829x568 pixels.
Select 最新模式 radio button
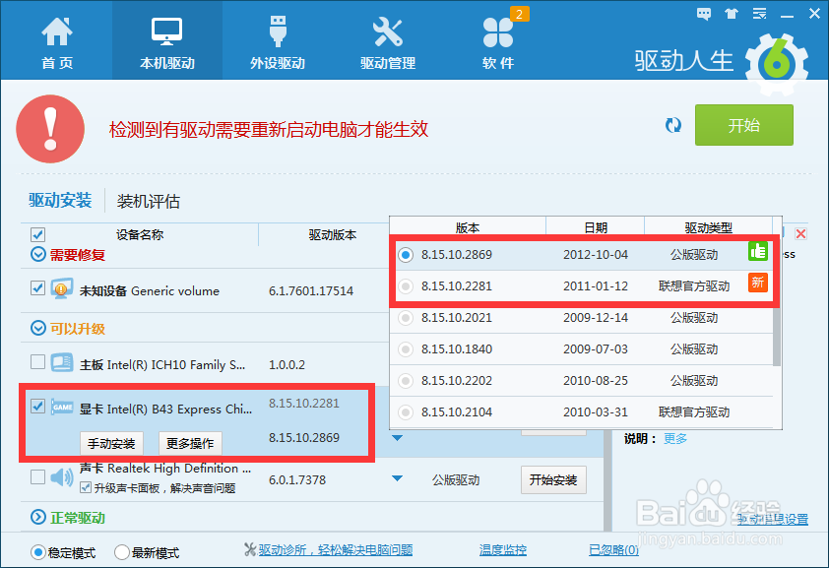pos(122,552)
